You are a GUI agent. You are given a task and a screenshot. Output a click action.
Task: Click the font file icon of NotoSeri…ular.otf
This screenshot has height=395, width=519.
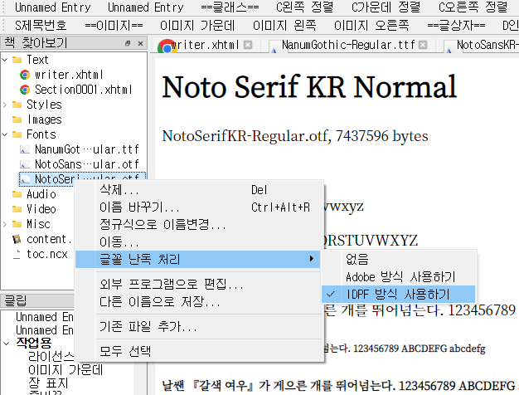25,179
